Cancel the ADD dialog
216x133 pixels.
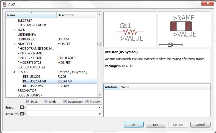pos(200,125)
